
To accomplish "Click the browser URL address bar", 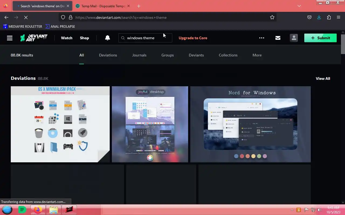I will click(x=167, y=17).
